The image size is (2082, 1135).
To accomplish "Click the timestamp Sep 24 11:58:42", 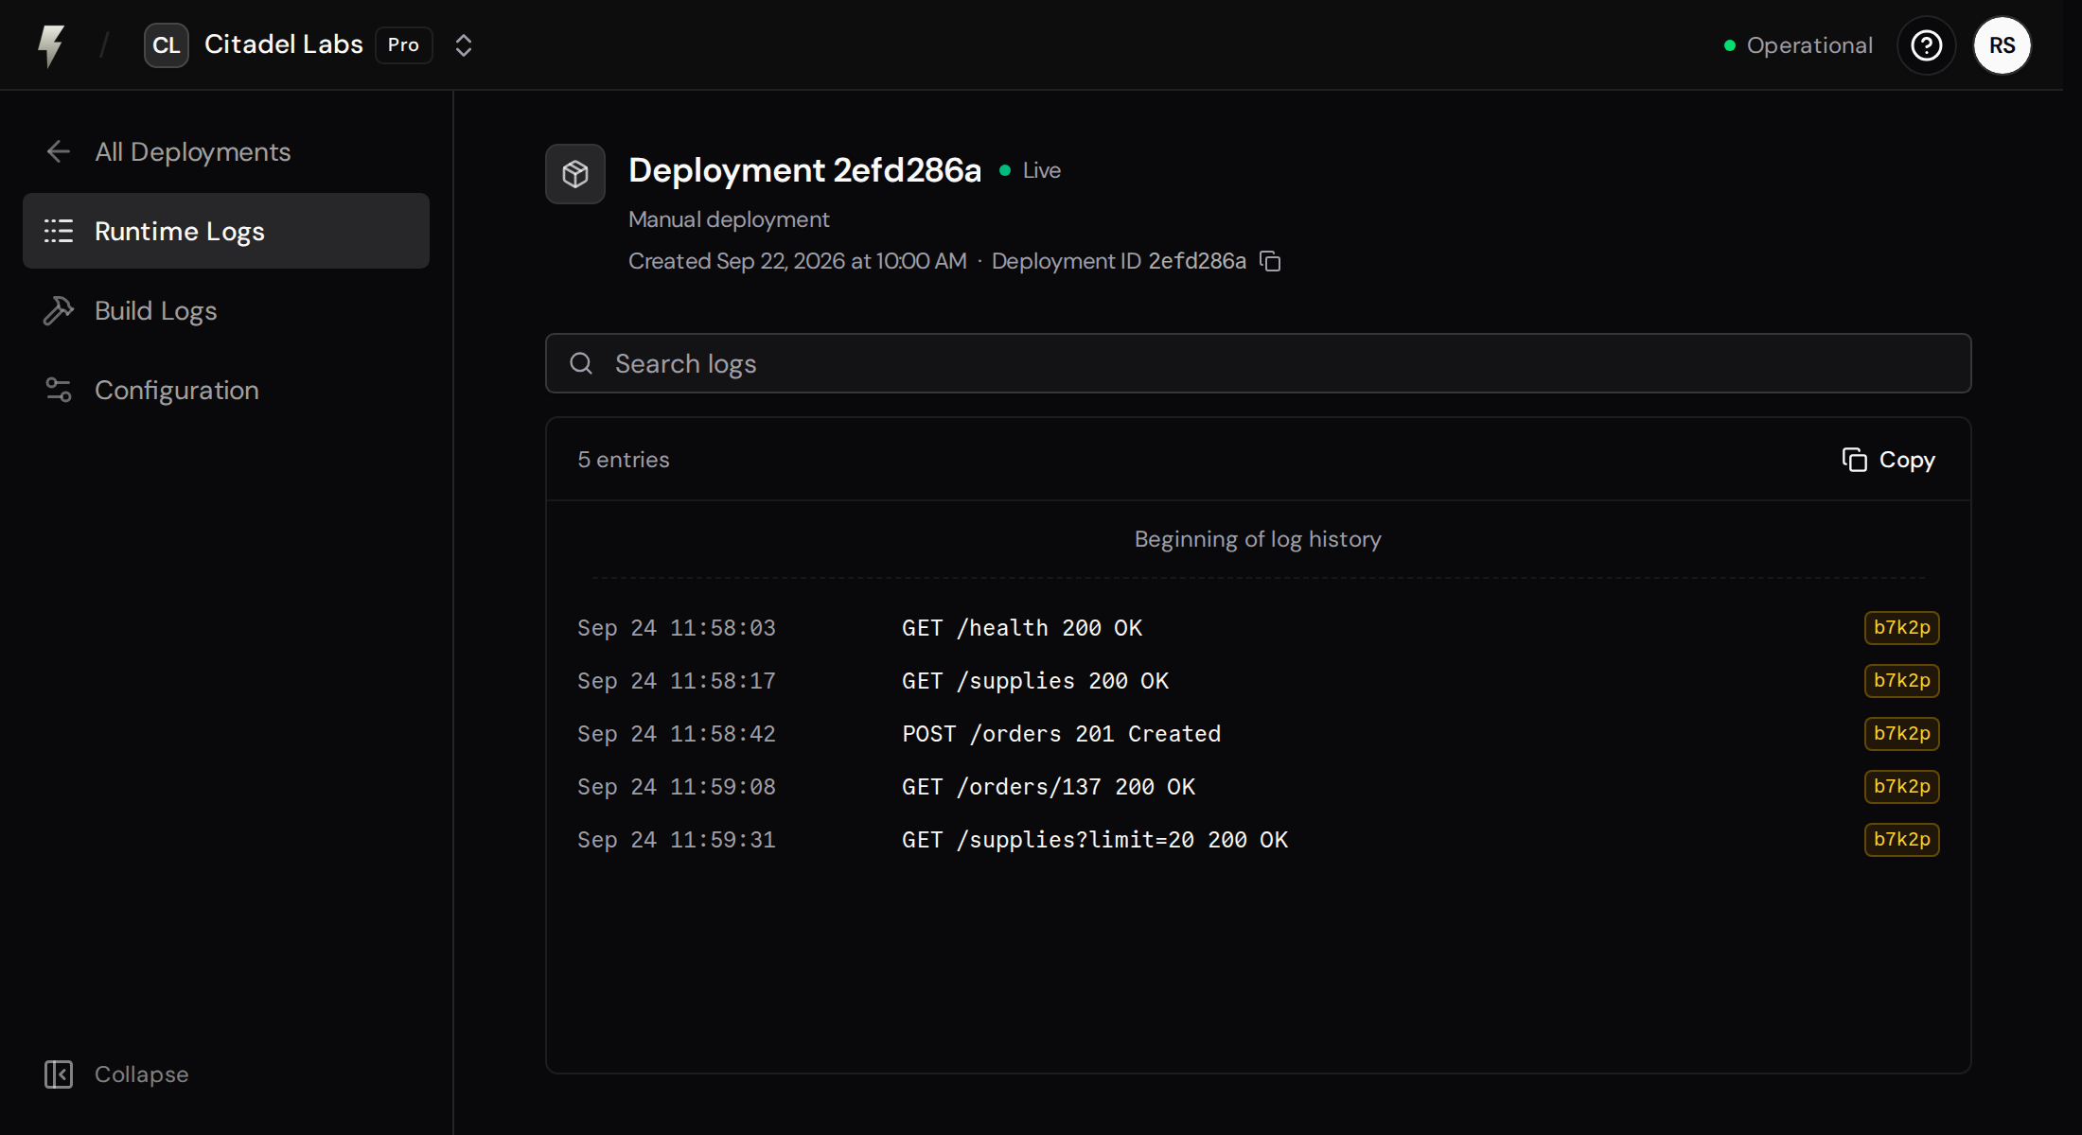I will pyautogui.click(x=677, y=734).
